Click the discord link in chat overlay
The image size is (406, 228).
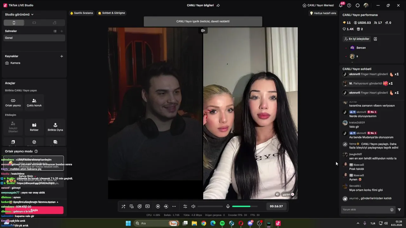point(36,183)
